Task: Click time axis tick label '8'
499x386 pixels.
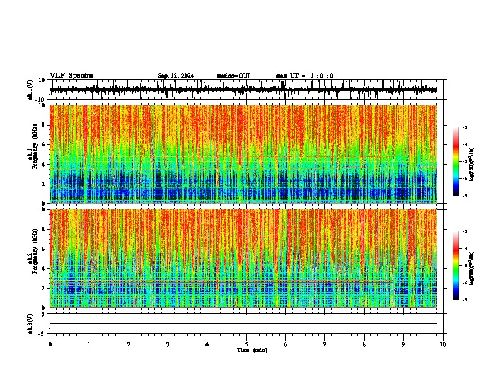Action: (x=364, y=344)
